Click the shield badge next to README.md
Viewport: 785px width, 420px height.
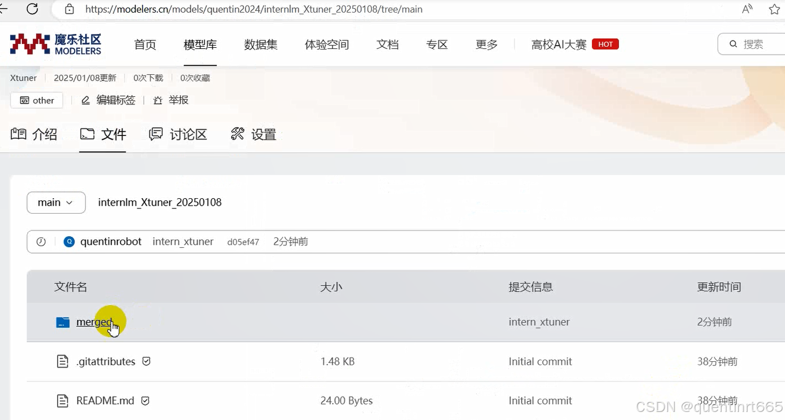coord(145,400)
